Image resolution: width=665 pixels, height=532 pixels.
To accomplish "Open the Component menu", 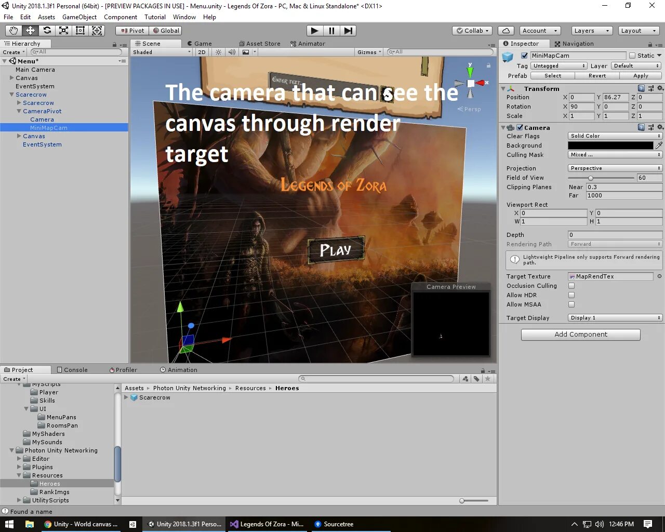I will [121, 17].
